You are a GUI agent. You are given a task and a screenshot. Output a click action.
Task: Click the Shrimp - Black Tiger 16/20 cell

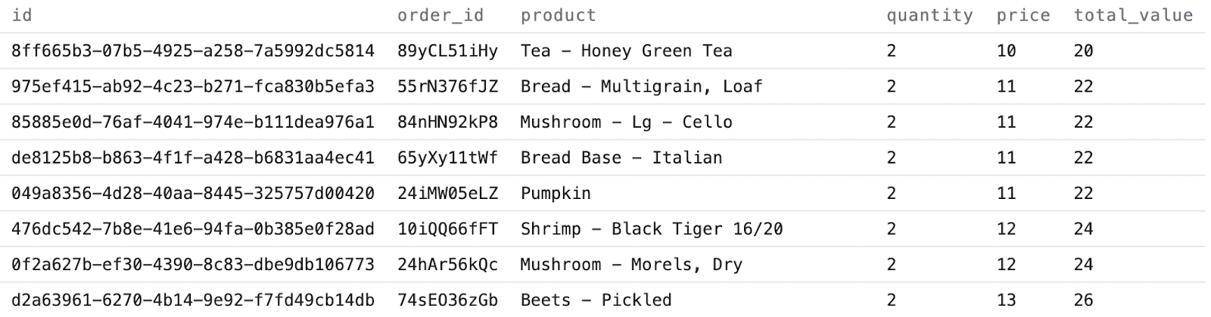651,228
